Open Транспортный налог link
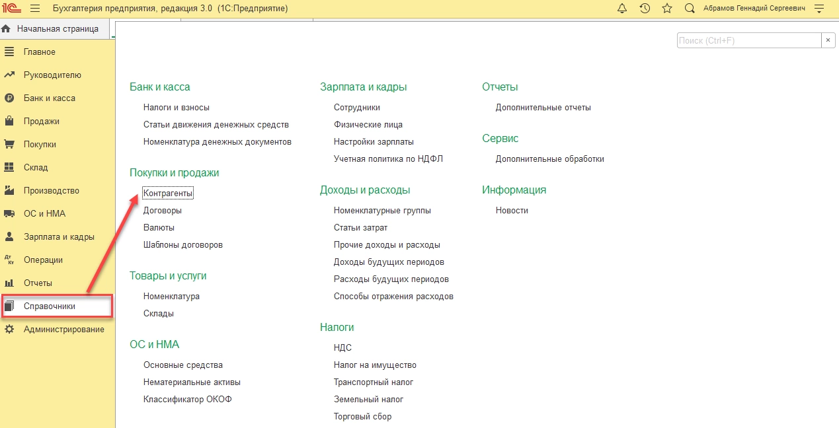Viewport: 839px width, 428px height. tap(374, 382)
